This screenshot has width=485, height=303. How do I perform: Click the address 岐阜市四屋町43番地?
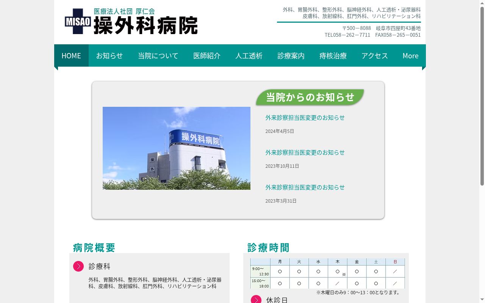point(398,28)
